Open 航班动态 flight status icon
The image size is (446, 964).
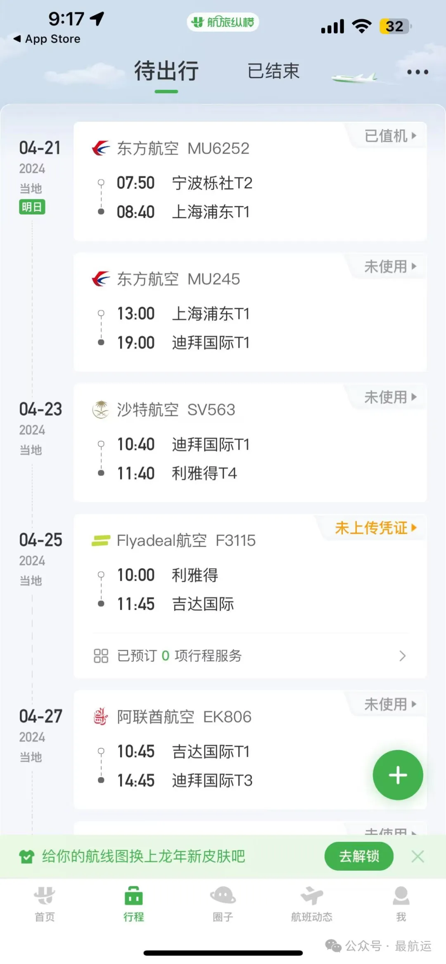click(x=312, y=895)
